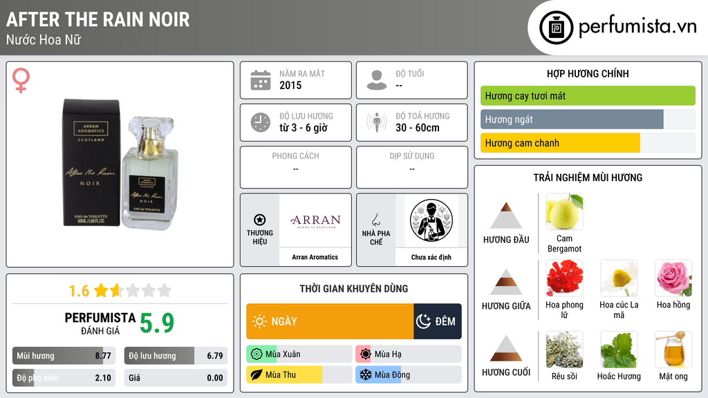Click the Mùi hương 8.77 rating bar
This screenshot has height=398, width=708.
(64, 356)
